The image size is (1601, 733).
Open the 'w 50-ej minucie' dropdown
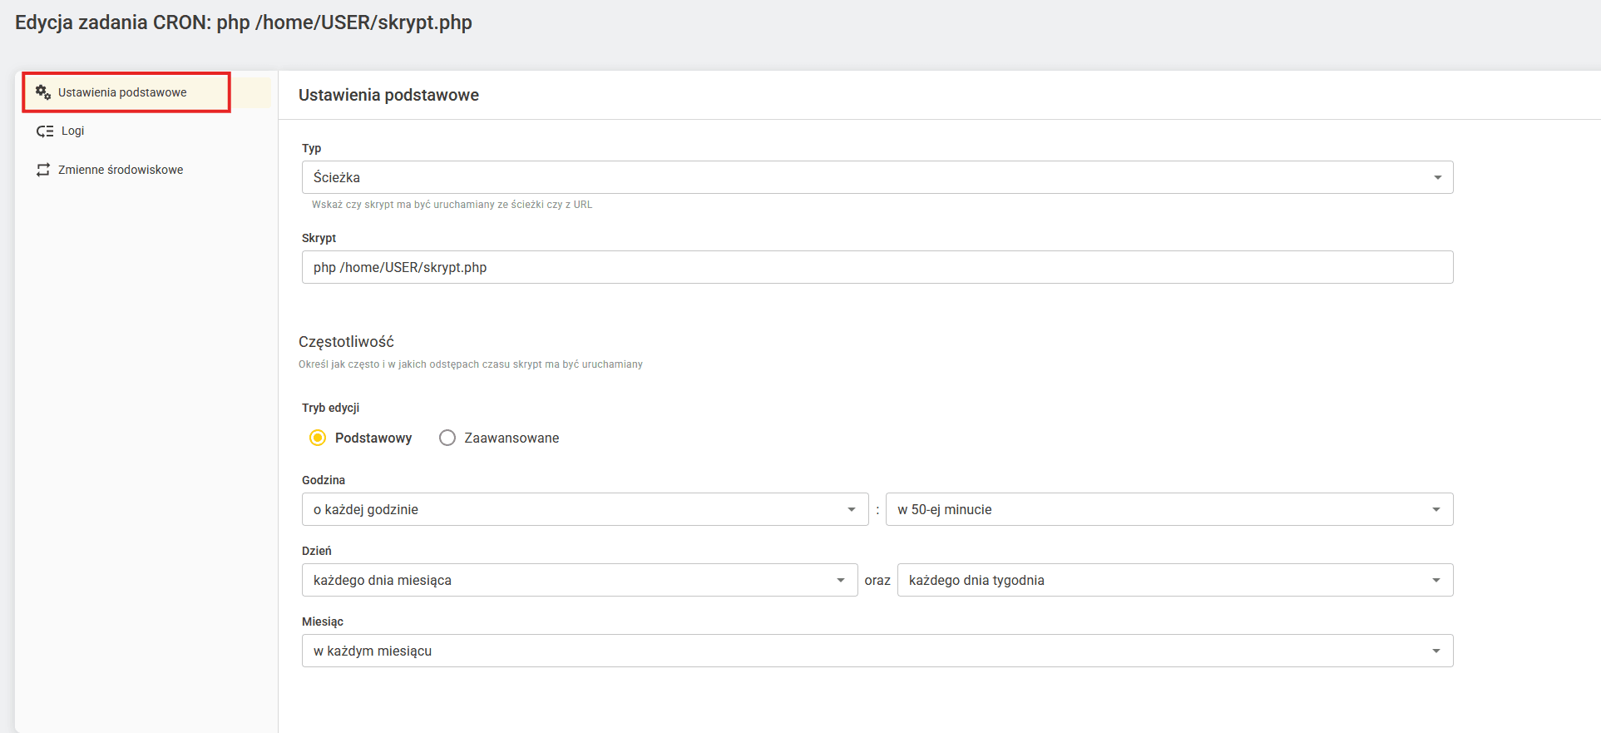click(x=1169, y=509)
